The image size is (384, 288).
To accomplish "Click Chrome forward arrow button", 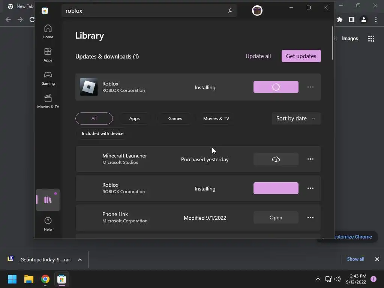I will pyautogui.click(x=20, y=19).
